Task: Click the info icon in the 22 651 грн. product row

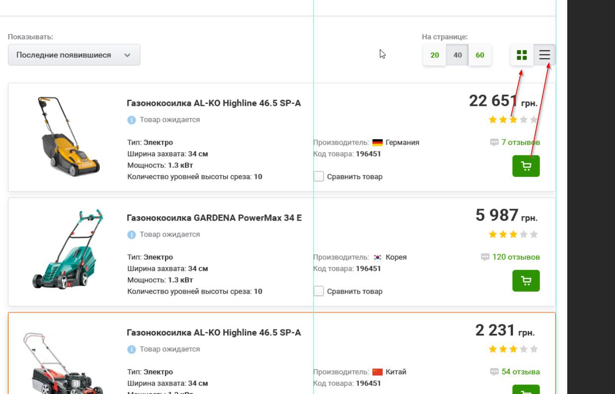Action: pyautogui.click(x=131, y=120)
